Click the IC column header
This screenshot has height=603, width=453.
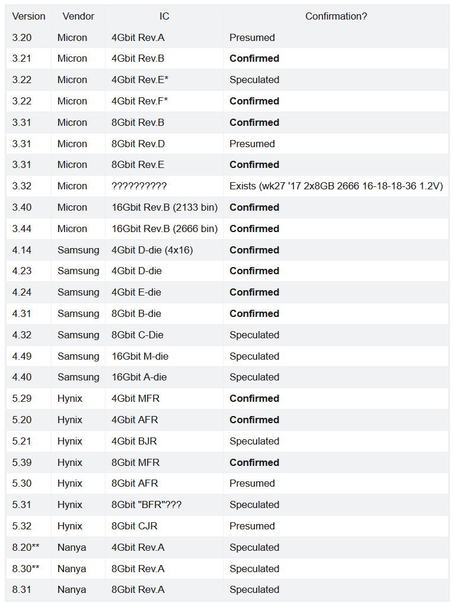tap(164, 16)
